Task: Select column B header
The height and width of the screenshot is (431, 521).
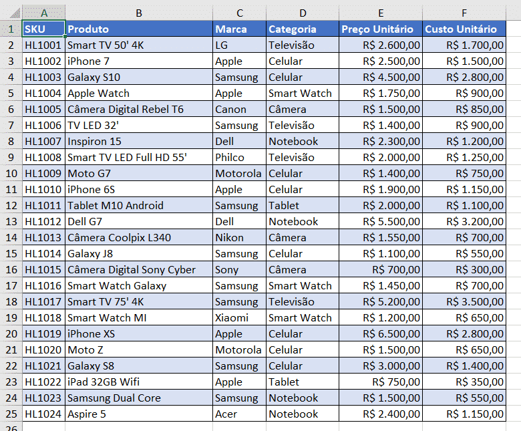Action: pyautogui.click(x=139, y=13)
